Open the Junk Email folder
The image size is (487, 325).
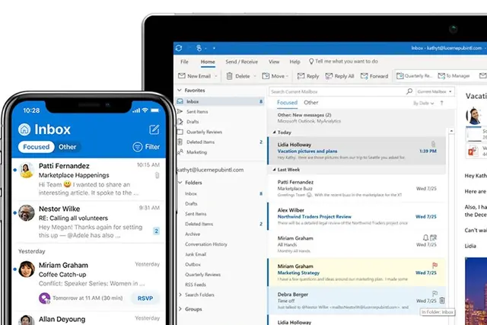coord(196,254)
